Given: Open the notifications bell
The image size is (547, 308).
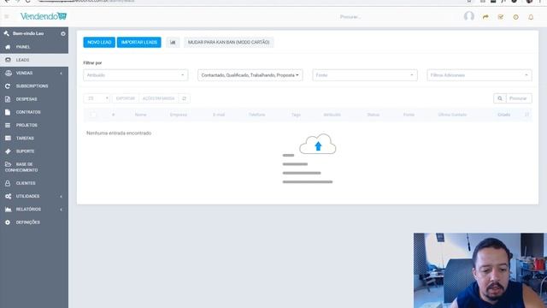Looking at the screenshot, I should (x=531, y=17).
